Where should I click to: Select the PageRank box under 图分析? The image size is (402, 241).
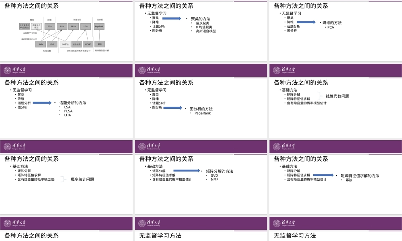[x=99, y=26]
